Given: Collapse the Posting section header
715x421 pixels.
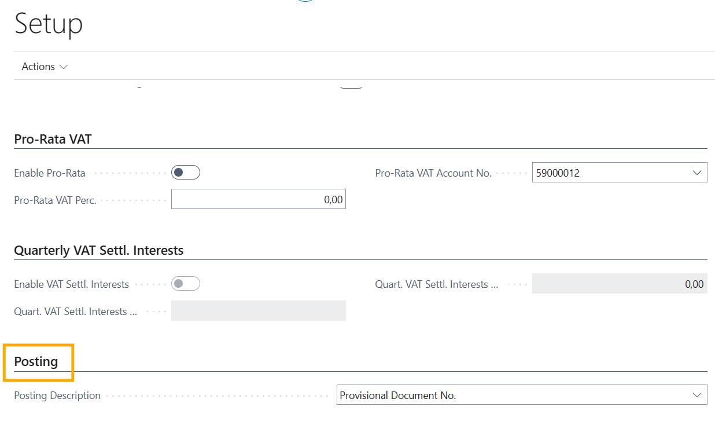Looking at the screenshot, I should (x=36, y=361).
